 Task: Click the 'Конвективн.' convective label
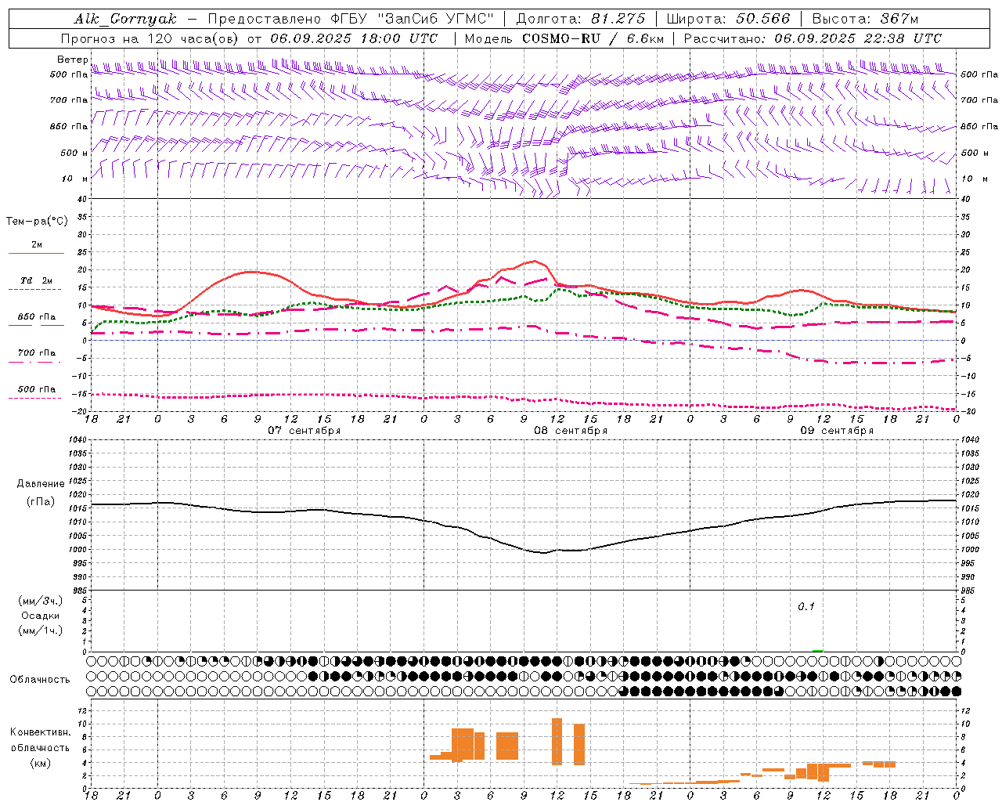click(41, 732)
